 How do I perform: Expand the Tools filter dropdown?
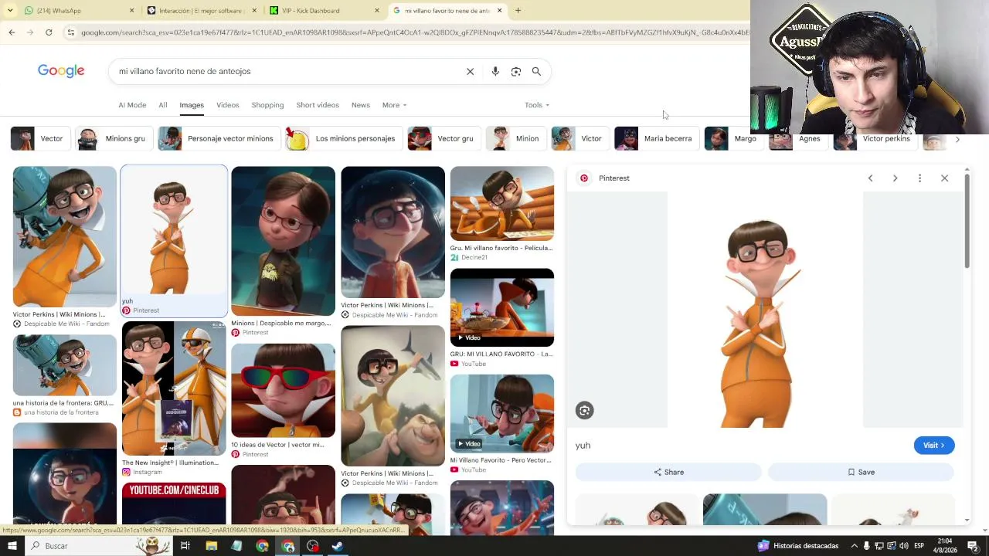537,105
